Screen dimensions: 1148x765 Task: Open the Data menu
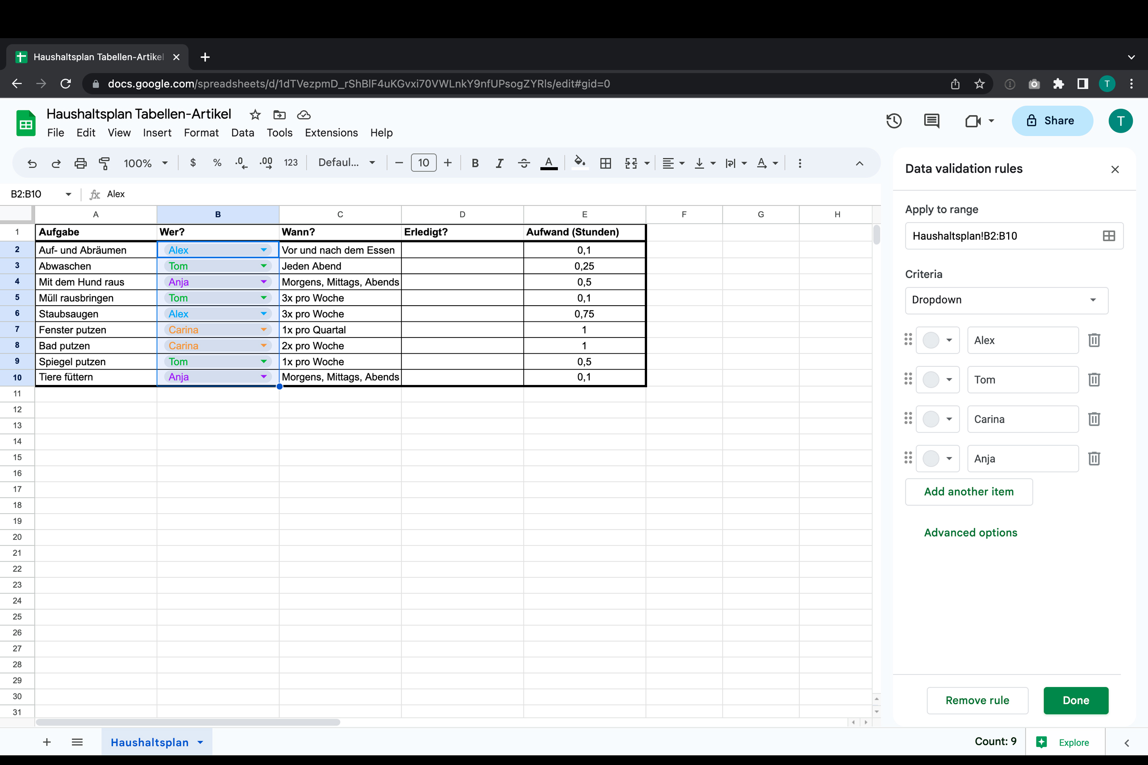click(x=243, y=133)
